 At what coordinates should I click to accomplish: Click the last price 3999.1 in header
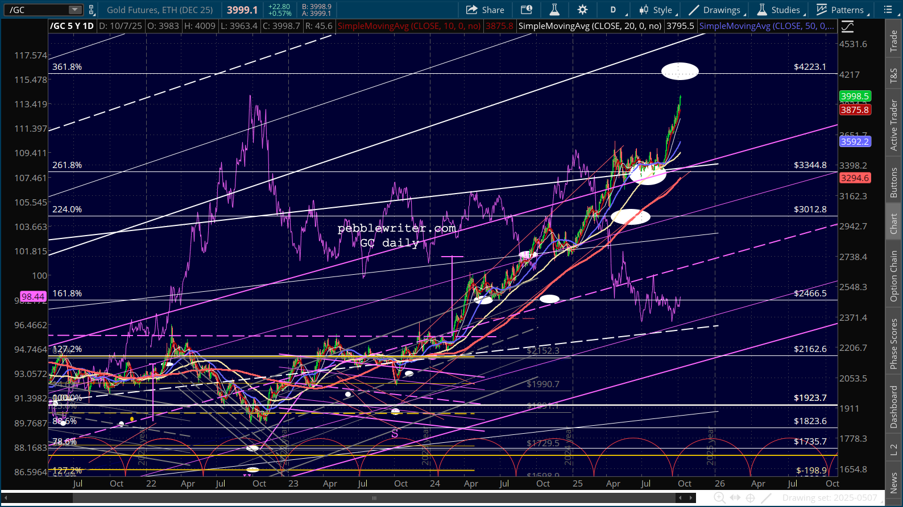[x=242, y=10]
